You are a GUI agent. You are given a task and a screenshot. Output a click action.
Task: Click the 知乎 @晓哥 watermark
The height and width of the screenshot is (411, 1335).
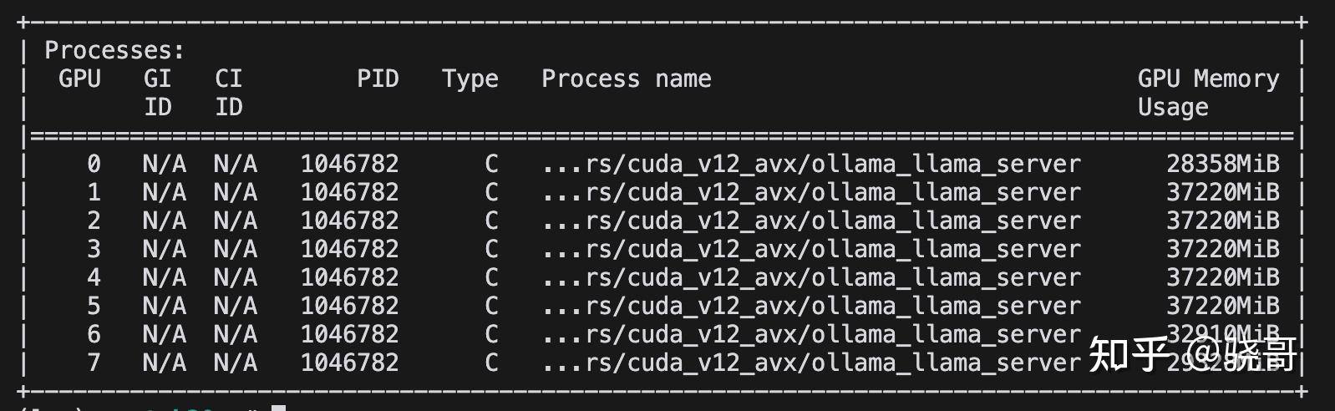(1193, 354)
